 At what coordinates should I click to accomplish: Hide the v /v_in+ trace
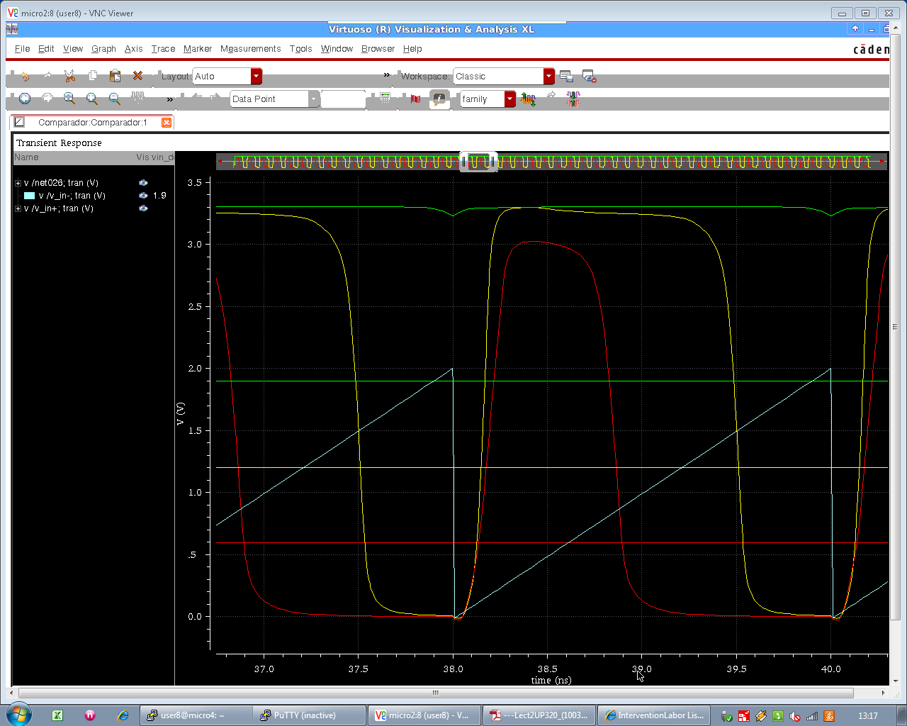[143, 208]
